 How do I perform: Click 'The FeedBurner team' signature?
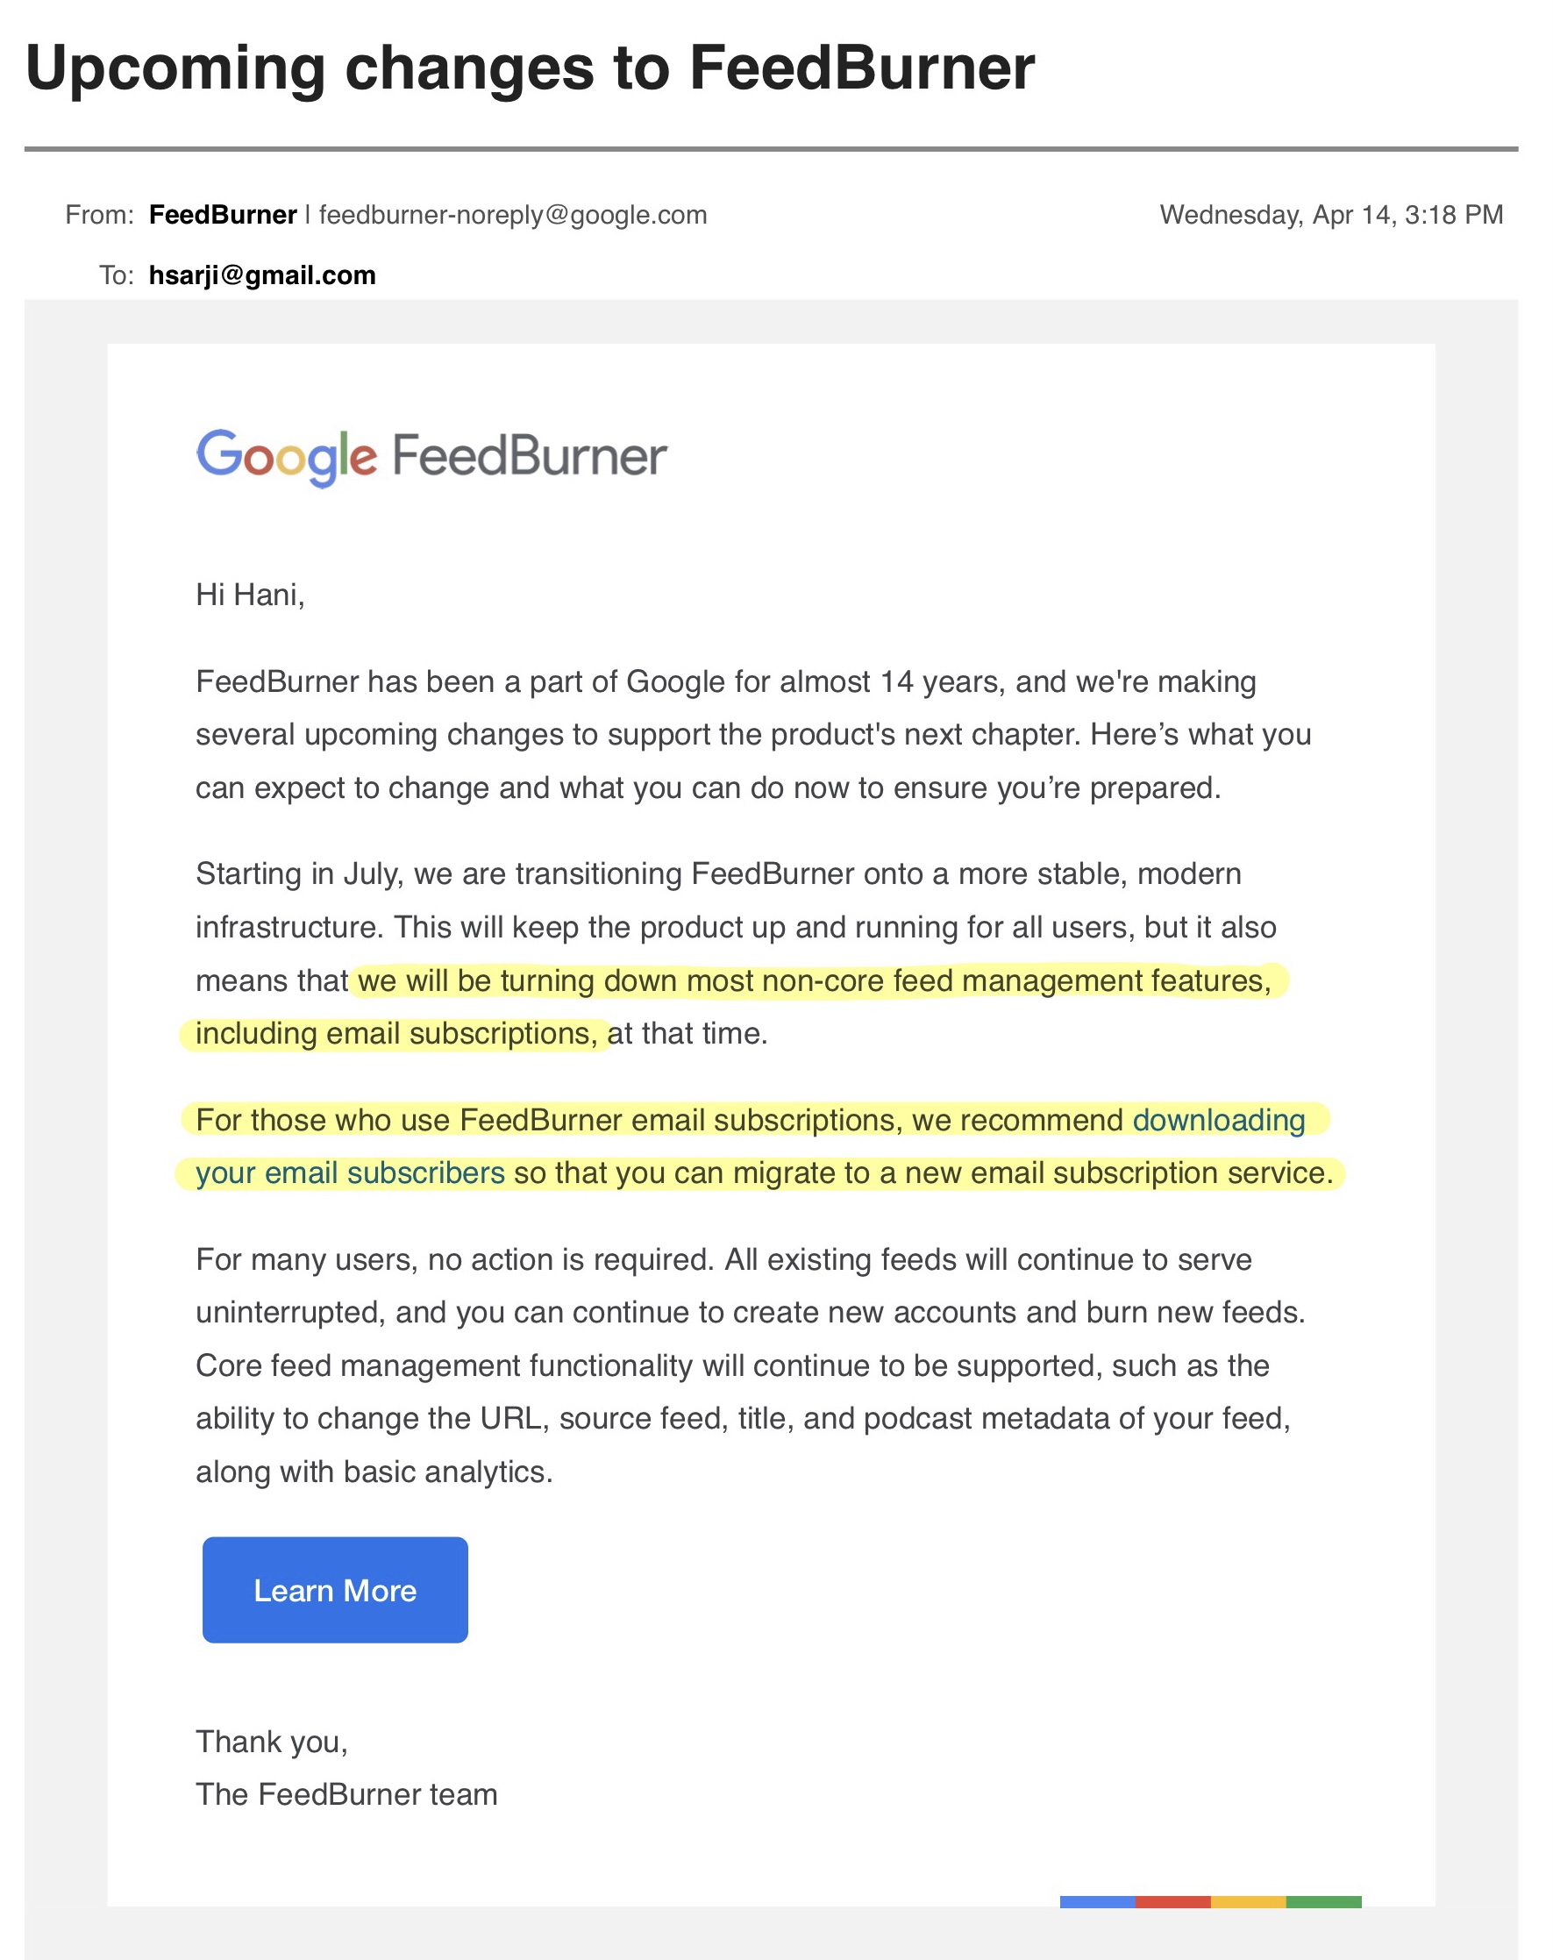click(346, 1794)
